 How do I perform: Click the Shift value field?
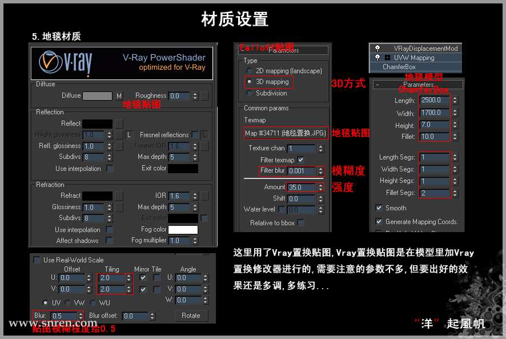(x=302, y=199)
